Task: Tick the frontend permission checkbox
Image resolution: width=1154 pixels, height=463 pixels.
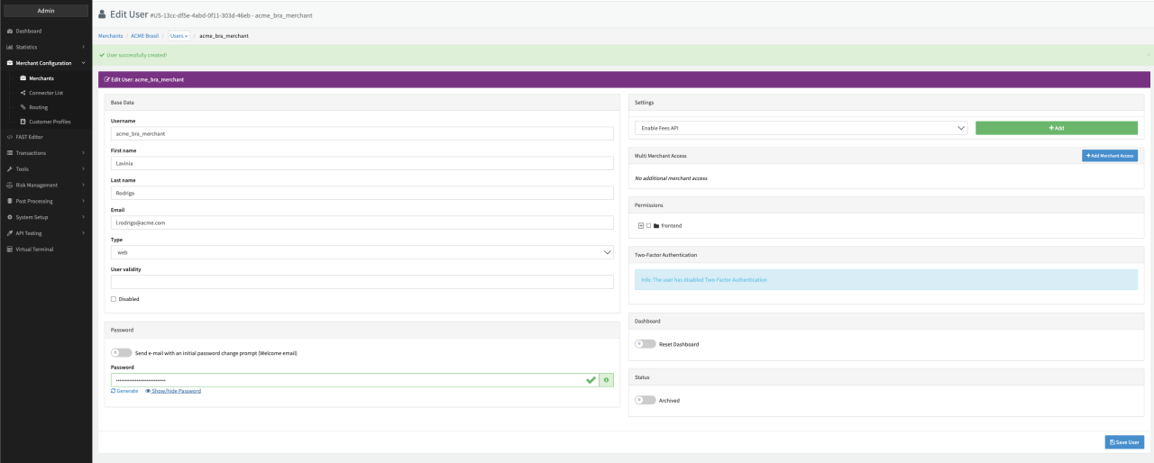Action: pos(648,225)
